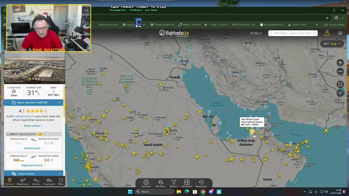Image resolution: width=349 pixels, height=196 pixels.
Task: Click the Riyadh city label on map
Action: tap(173, 131)
